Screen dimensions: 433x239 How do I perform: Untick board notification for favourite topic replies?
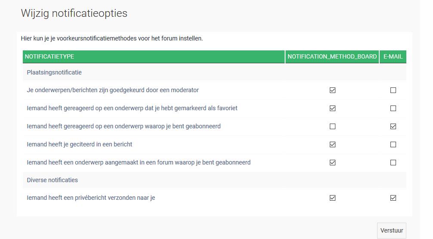pos(332,109)
